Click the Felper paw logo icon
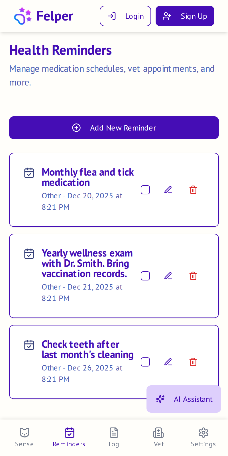The width and height of the screenshot is (228, 456). pos(23,16)
